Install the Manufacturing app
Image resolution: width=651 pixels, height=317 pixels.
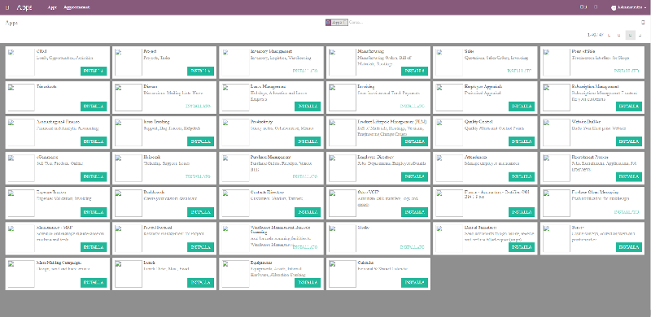(414, 71)
